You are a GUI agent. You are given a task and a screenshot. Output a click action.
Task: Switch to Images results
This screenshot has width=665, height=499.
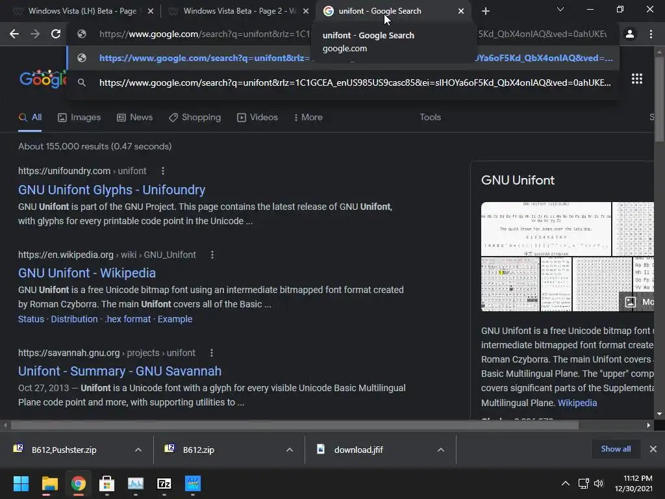79,118
